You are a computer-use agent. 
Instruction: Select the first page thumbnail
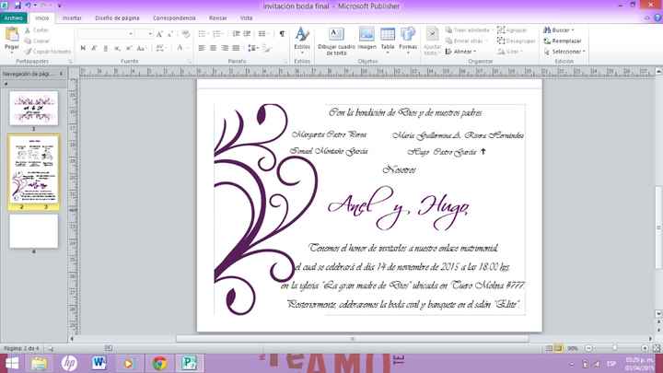[x=33, y=108]
